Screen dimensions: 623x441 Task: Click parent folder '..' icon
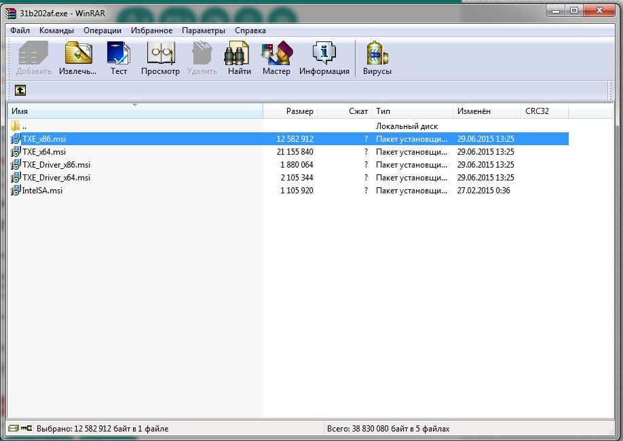click(x=15, y=126)
